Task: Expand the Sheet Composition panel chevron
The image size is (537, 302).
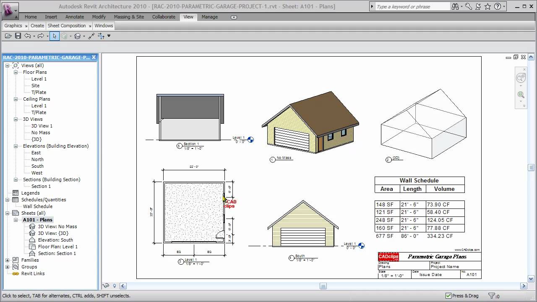Action: click(x=89, y=26)
